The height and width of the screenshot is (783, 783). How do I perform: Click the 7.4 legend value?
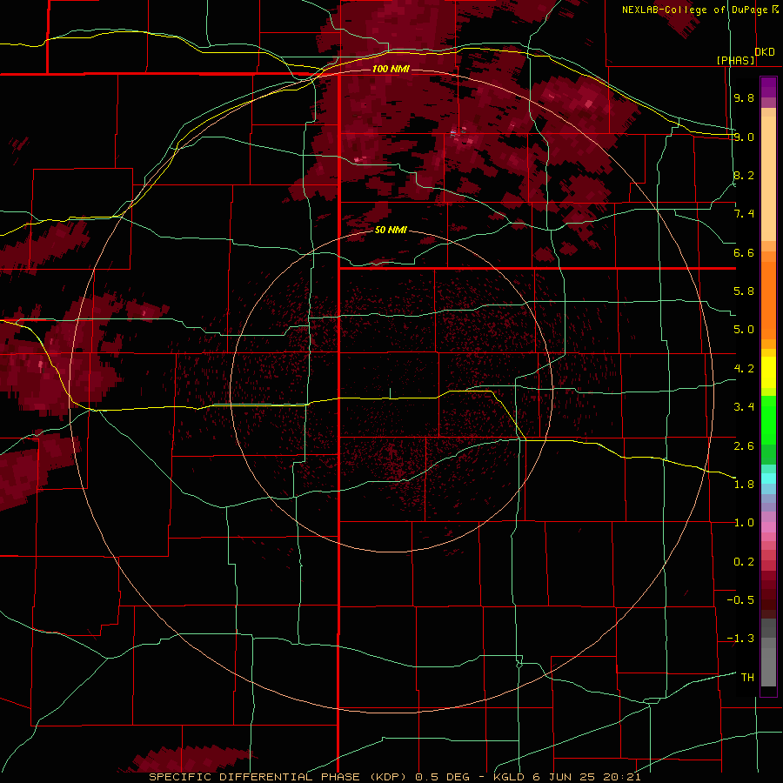[744, 214]
